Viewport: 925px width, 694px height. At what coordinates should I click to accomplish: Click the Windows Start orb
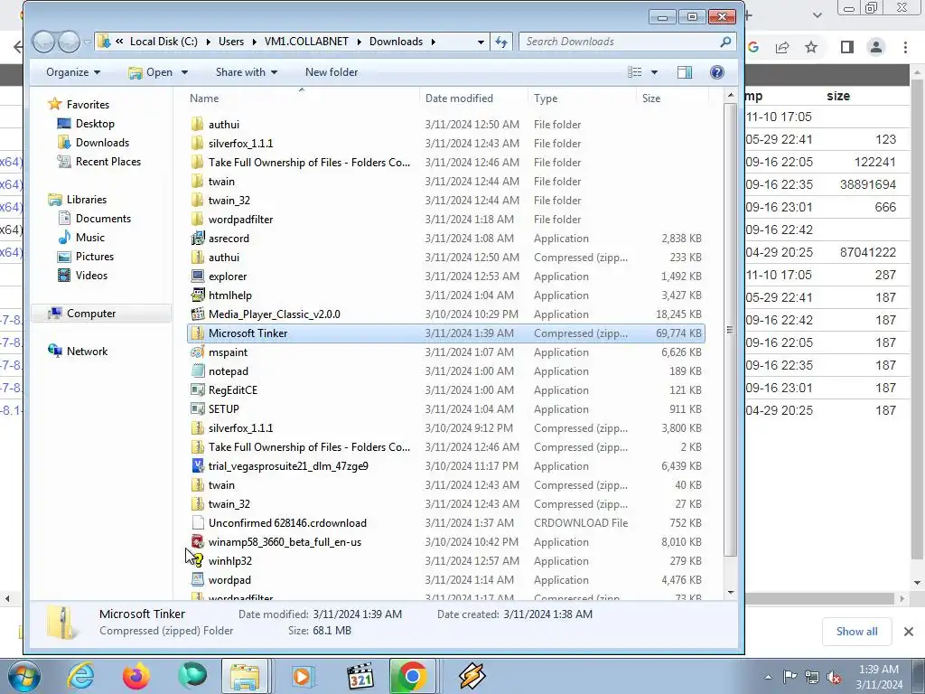24,676
